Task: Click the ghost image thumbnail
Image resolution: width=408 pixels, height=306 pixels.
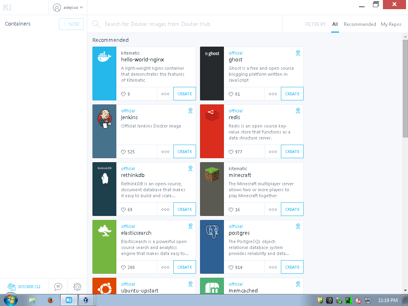Action: [x=212, y=74]
